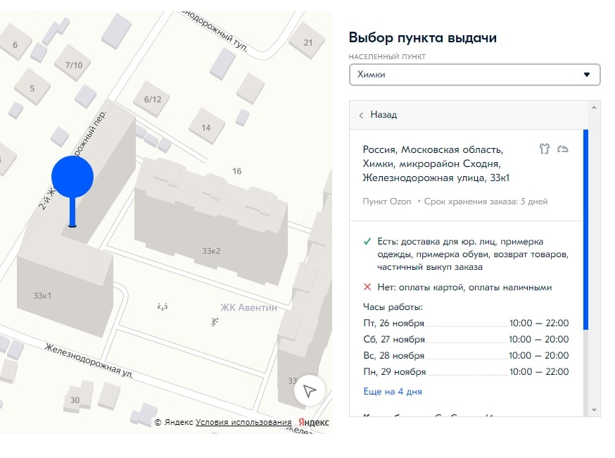Image resolution: width=615 pixels, height=458 pixels.
Task: Expand schedule with Еще на 4 дня
Action: 393,392
